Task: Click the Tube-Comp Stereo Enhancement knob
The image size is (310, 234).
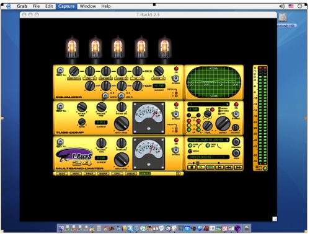Action: pos(122,107)
